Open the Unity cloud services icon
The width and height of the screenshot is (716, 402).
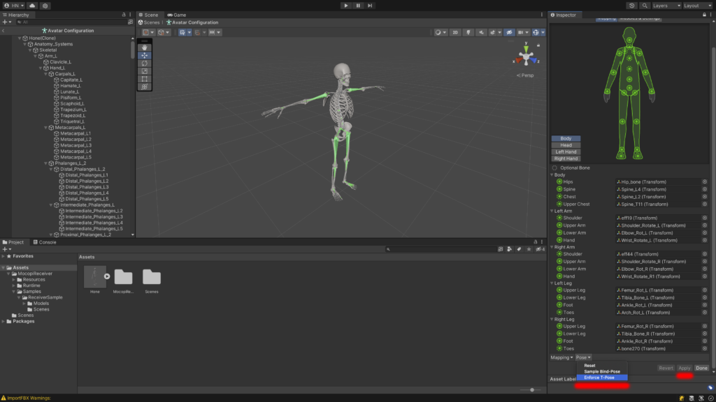point(32,6)
